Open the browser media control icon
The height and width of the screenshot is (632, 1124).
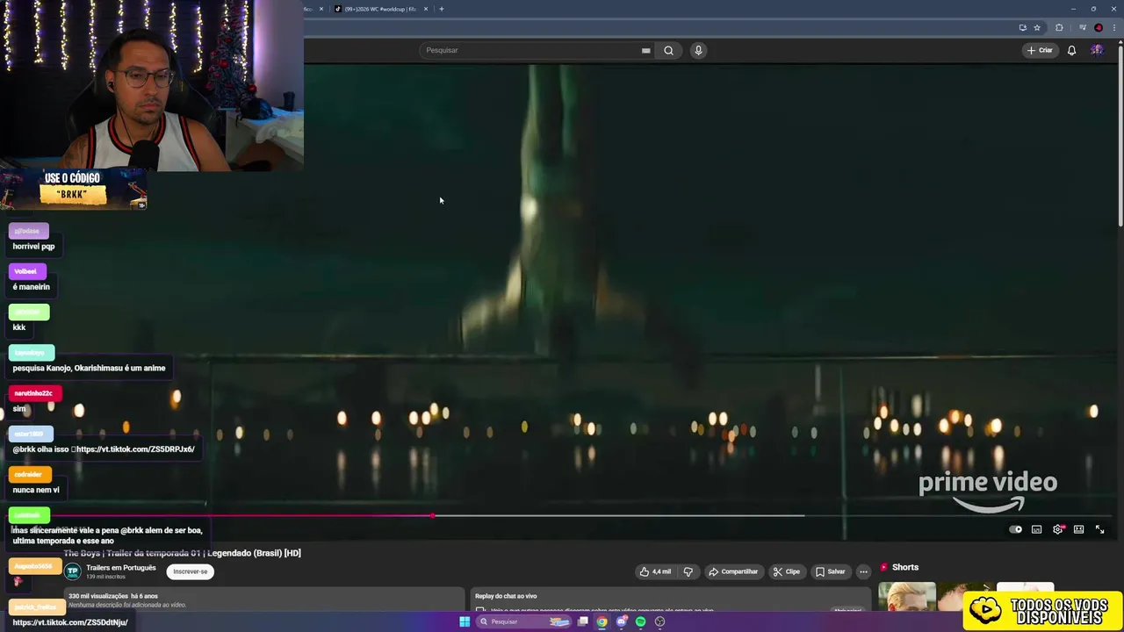point(1082,27)
